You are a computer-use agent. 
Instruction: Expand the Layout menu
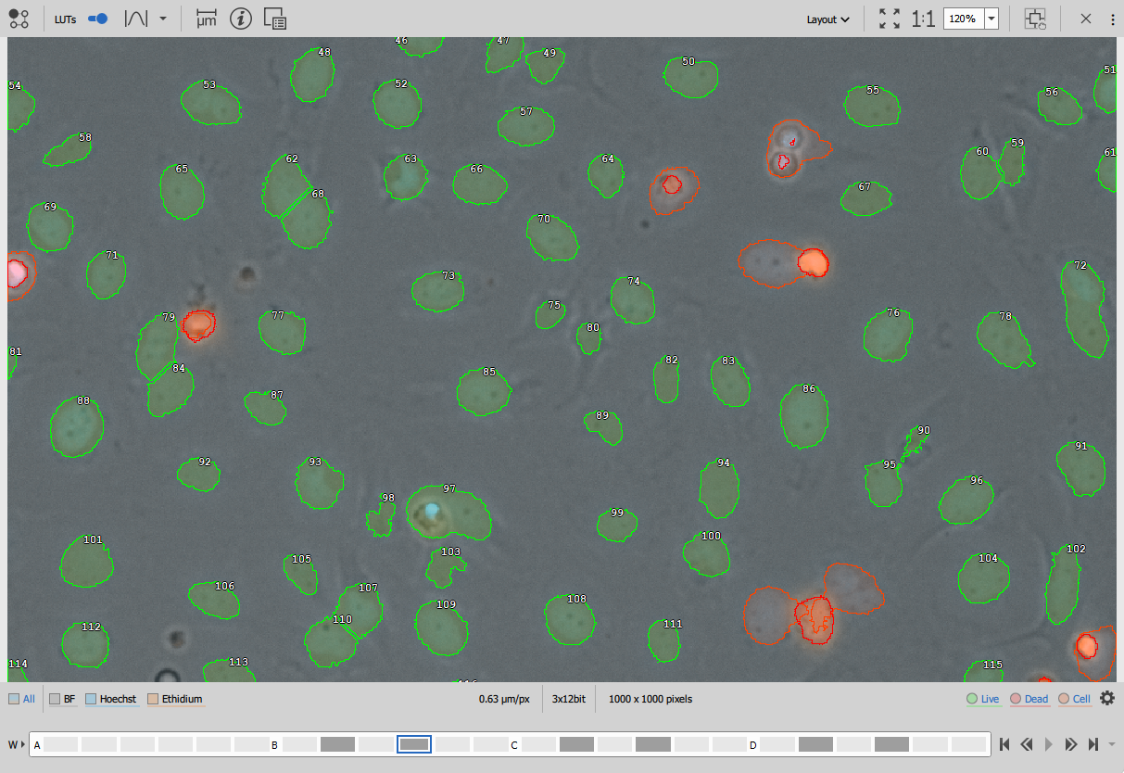pos(827,19)
